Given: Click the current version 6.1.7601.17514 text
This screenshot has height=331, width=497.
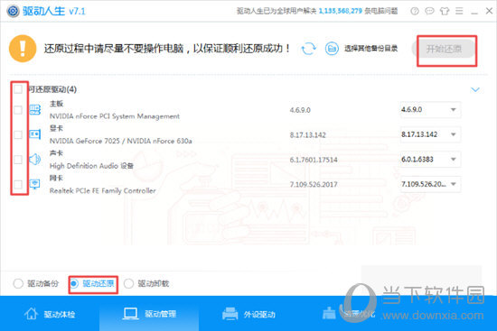Looking at the screenshot, I should tap(314, 160).
